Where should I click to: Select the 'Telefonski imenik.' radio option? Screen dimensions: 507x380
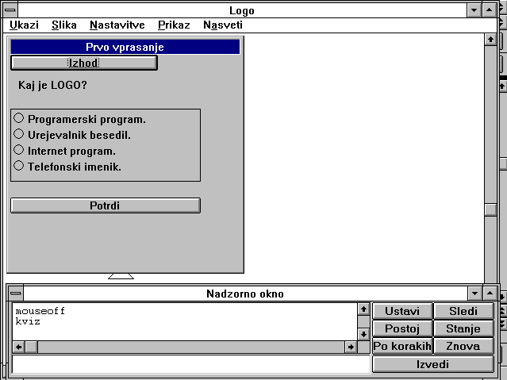point(67,167)
